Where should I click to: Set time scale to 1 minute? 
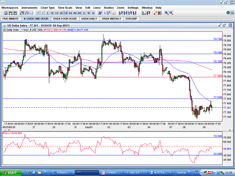[x=43, y=13]
